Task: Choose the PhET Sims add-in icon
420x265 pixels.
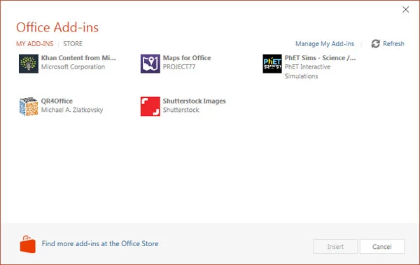Action: click(x=272, y=64)
